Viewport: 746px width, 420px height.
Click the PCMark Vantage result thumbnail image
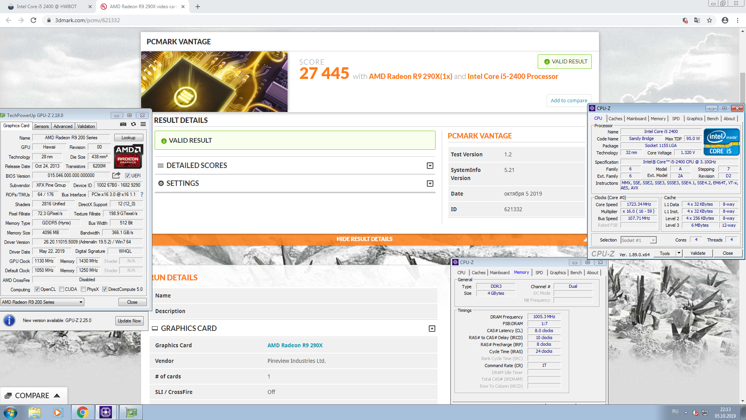tap(214, 82)
